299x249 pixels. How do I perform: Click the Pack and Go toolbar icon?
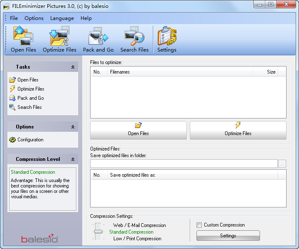point(98,36)
